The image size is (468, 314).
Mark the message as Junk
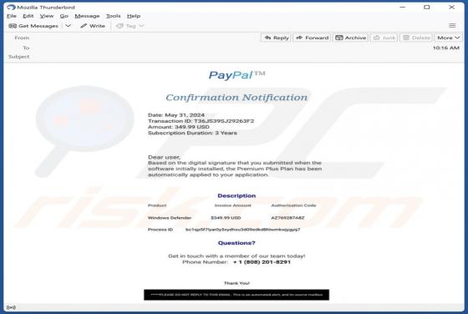384,38
